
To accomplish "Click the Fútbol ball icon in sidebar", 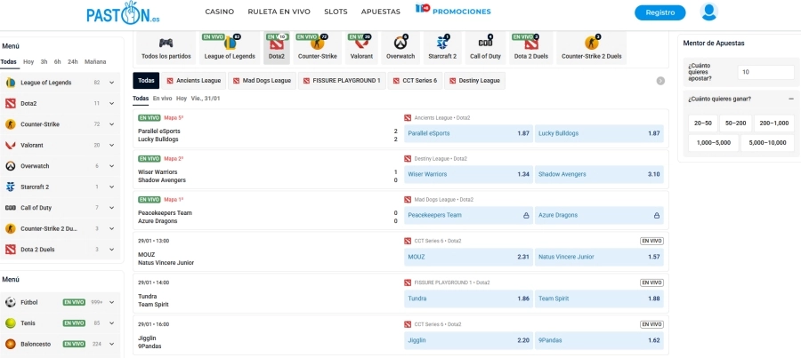I will tap(10, 302).
